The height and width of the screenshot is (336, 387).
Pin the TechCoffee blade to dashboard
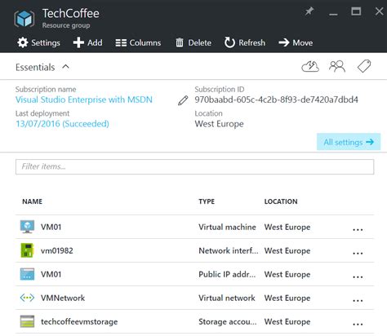pyautogui.click(x=309, y=11)
